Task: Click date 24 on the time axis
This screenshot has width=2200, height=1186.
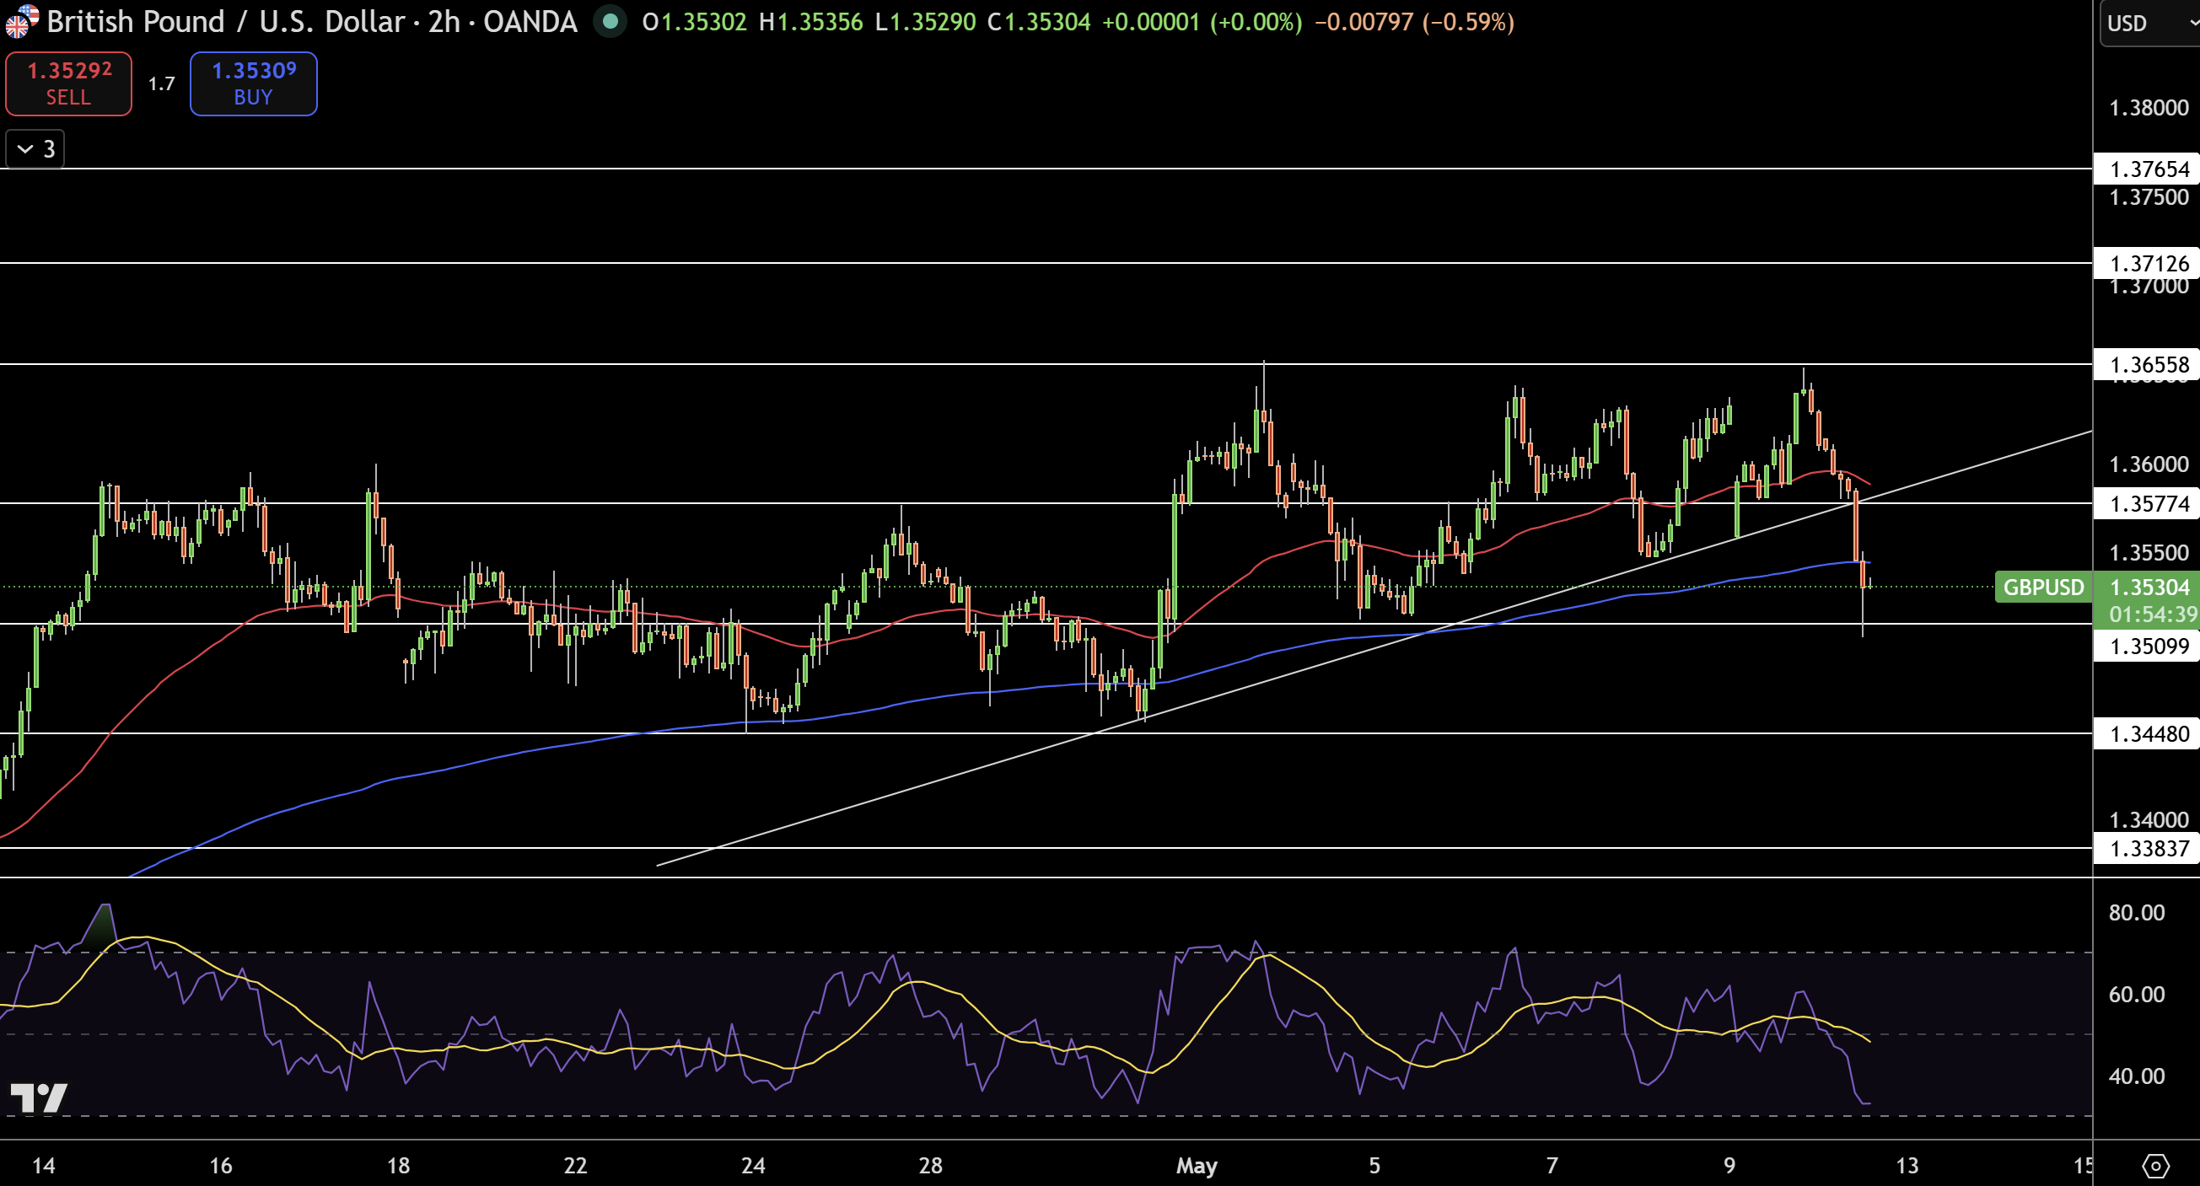Action: click(753, 1166)
